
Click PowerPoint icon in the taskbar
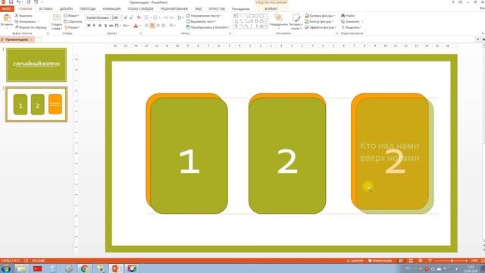(115, 268)
